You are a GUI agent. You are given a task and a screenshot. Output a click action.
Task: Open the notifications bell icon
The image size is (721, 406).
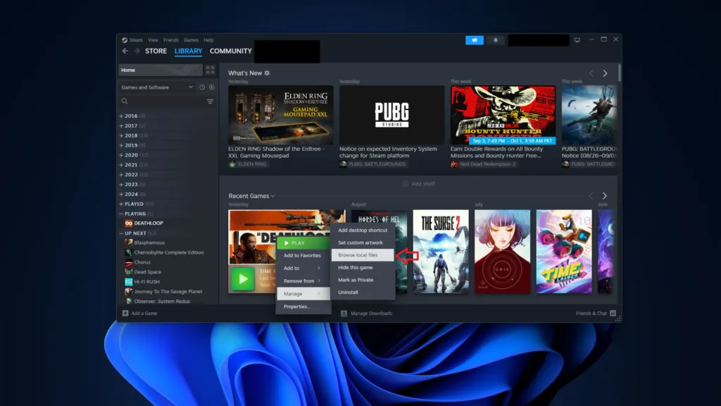click(496, 40)
